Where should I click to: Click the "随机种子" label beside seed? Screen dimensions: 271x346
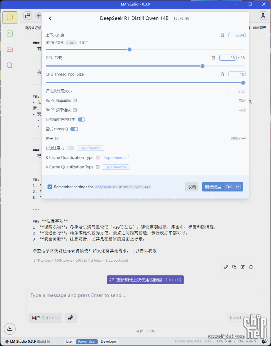coord(238,138)
